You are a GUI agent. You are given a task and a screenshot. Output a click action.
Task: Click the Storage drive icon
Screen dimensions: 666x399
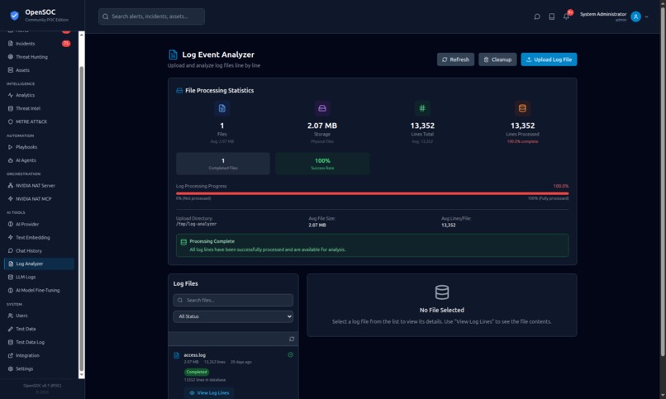tap(322, 108)
